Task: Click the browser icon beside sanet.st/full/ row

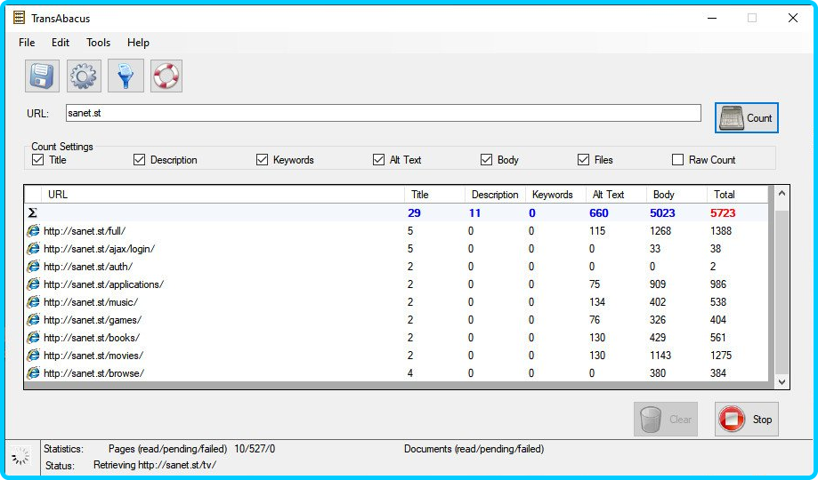Action: (x=34, y=231)
